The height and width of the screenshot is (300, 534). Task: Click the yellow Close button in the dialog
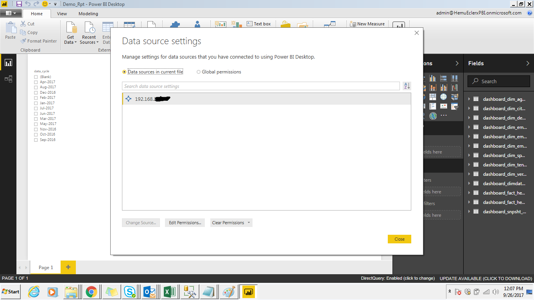pos(400,239)
